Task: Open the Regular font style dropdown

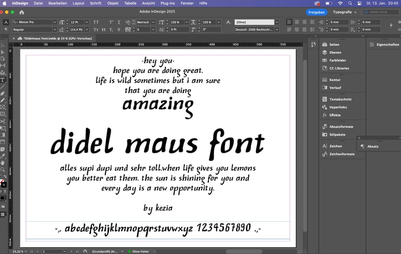Action: 54,30
